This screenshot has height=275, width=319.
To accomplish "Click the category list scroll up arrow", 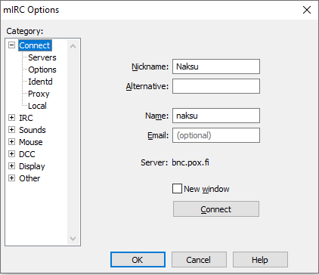I will [73, 46].
